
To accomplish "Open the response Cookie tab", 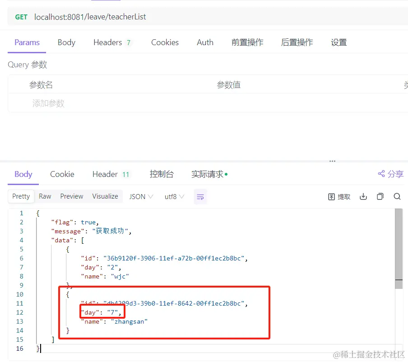I will coord(62,174).
